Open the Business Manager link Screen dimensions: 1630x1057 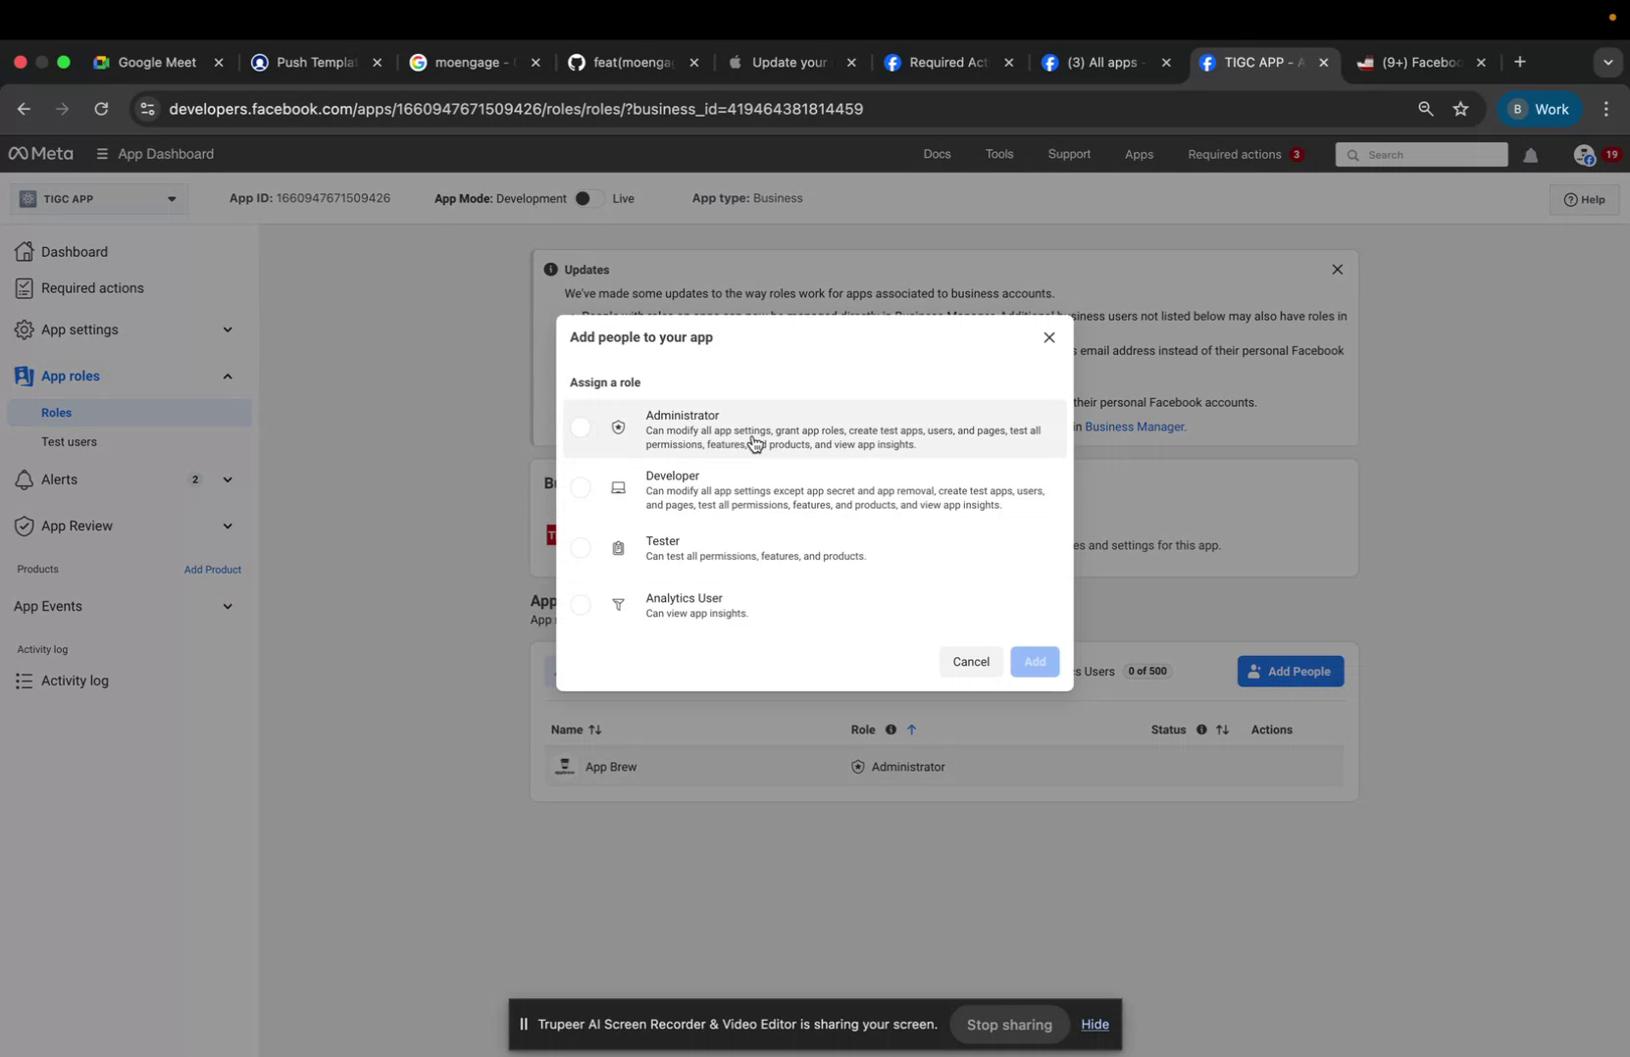pos(1135,427)
